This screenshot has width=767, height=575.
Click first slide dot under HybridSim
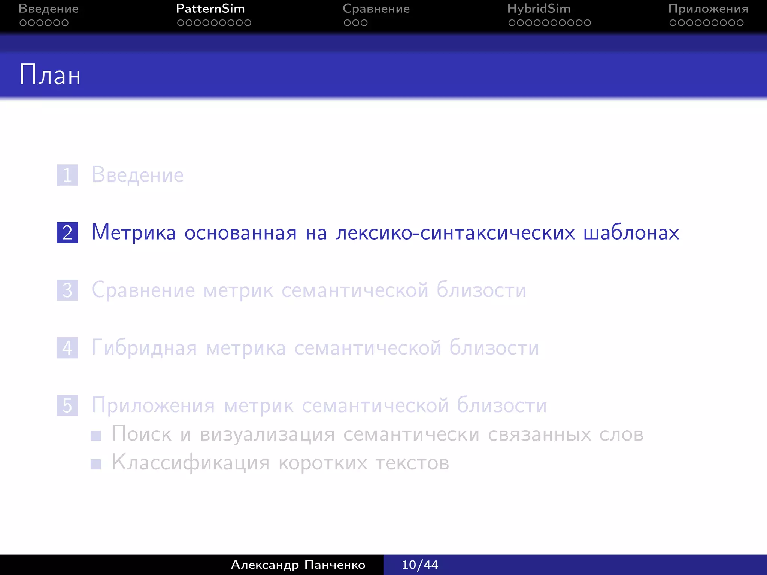[512, 23]
